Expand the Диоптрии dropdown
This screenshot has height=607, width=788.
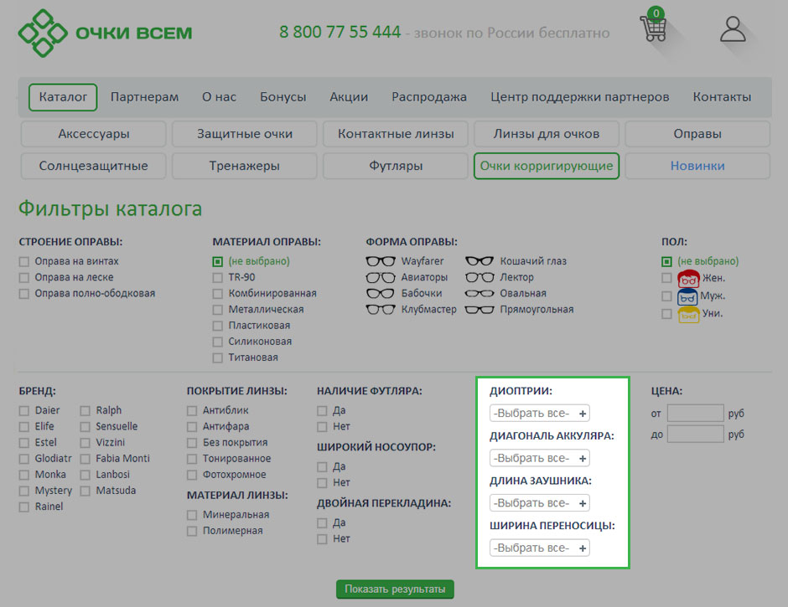click(x=540, y=413)
